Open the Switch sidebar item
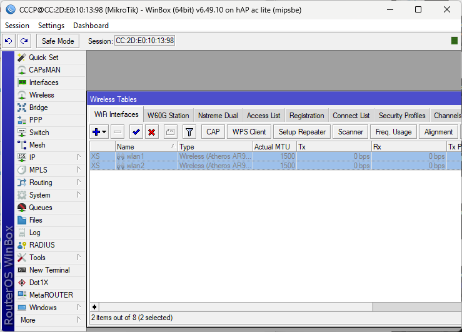462x332 pixels. [51, 133]
